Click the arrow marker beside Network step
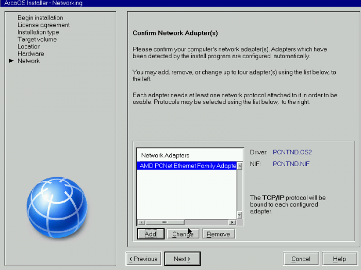Screen dimensions: 361x270 coord(11,61)
